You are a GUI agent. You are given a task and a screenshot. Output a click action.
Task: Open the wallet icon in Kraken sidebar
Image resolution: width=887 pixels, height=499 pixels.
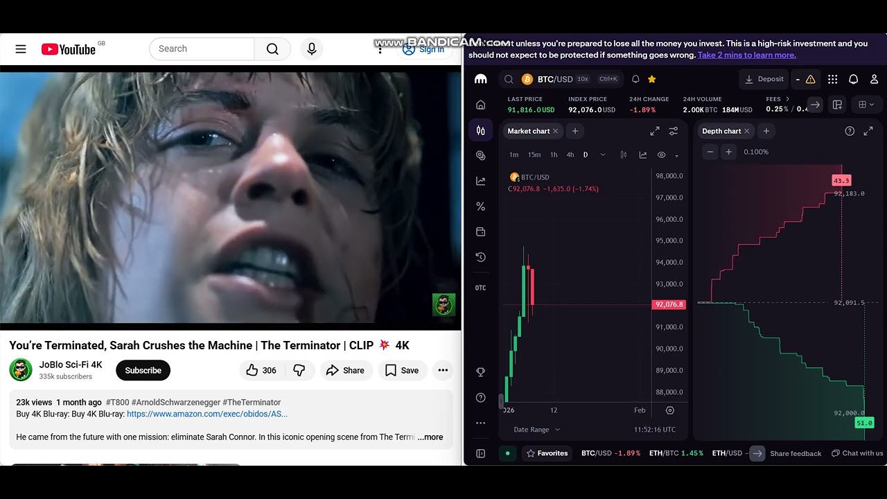point(480,231)
